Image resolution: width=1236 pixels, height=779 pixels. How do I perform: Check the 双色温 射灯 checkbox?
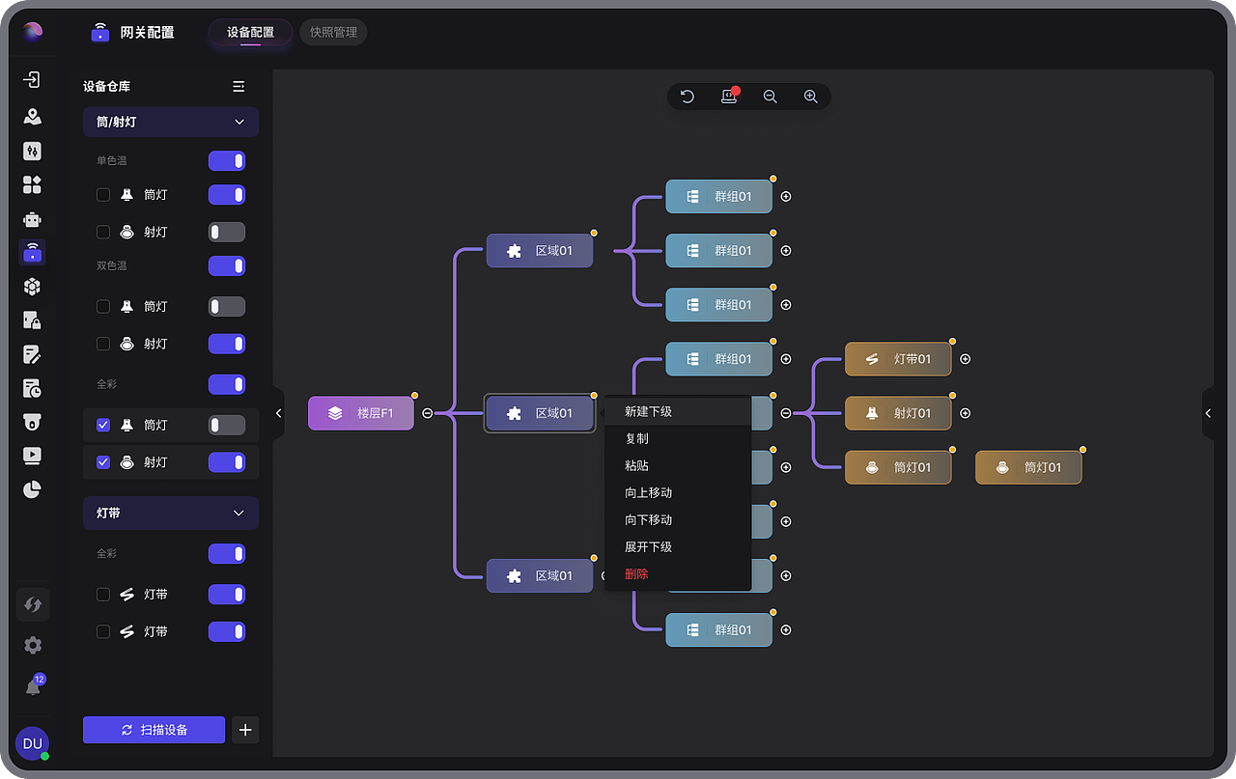103,344
